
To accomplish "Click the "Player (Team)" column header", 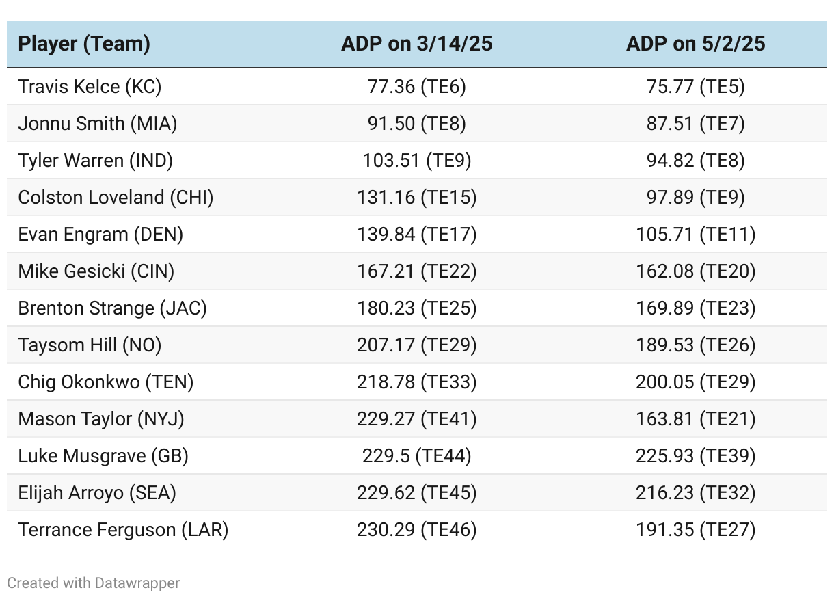I will tap(84, 44).
